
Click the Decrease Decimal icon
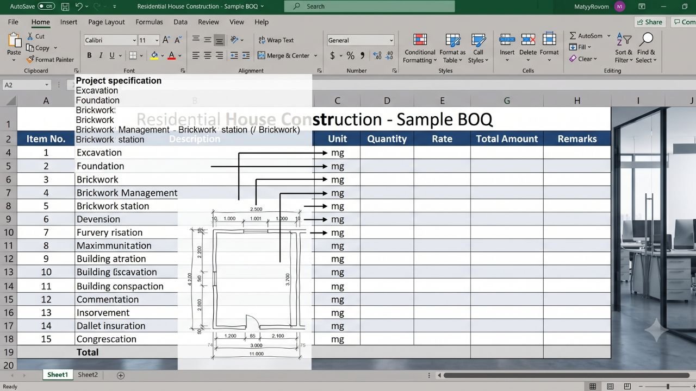(x=389, y=55)
